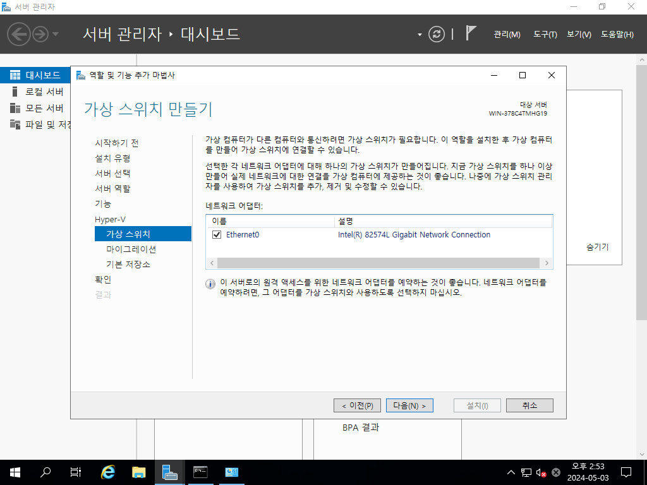647x485 pixels.
Task: Go to wizard step 기본 저장소
Action: 128,265
